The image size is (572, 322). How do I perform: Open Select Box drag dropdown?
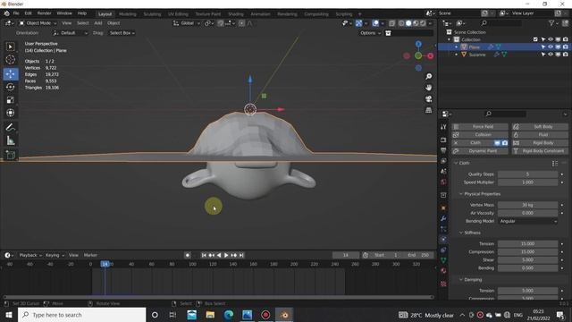click(x=122, y=33)
